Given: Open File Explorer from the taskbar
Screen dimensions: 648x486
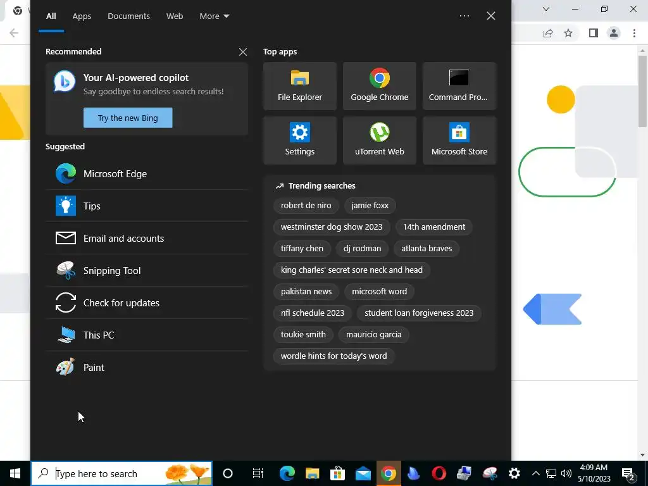Looking at the screenshot, I should pos(313,473).
